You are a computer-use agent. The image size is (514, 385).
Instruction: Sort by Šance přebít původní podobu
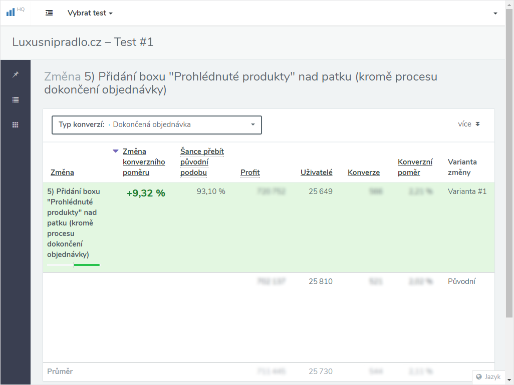click(202, 162)
